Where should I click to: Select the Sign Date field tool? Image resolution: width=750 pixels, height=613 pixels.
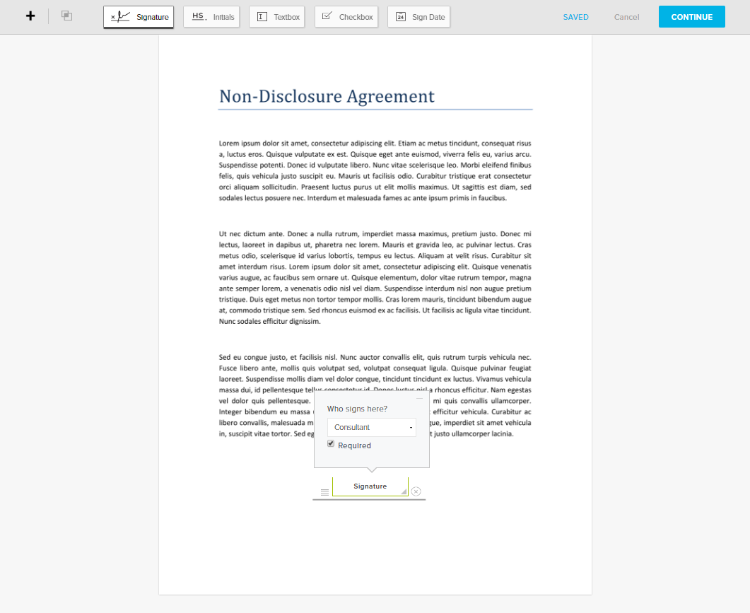(x=419, y=17)
